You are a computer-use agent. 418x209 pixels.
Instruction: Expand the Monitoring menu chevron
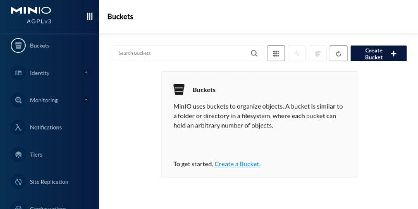coord(86,100)
